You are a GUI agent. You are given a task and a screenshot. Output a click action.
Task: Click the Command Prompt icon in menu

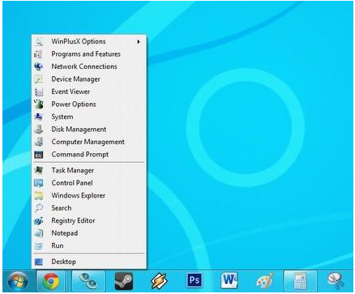tap(39, 155)
